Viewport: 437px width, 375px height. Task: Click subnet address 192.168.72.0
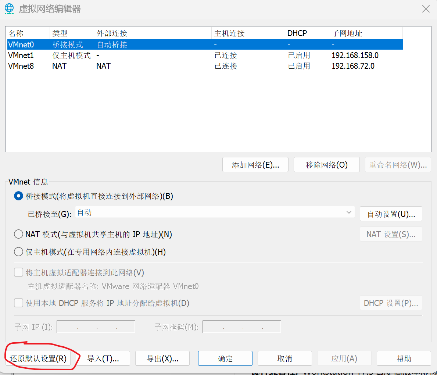pyautogui.click(x=353, y=66)
